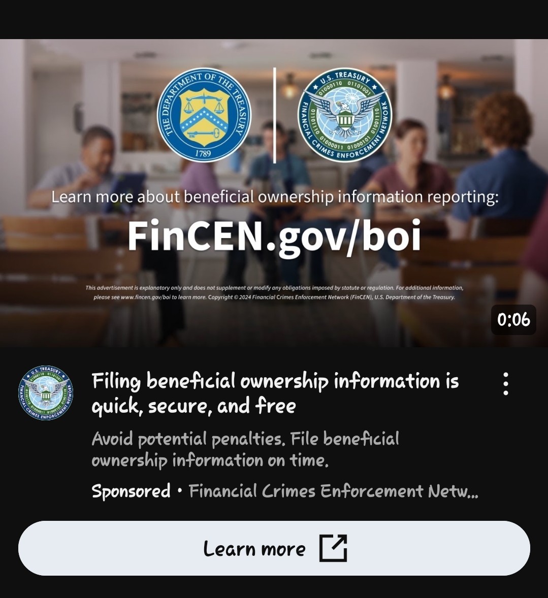Open the 'Filing beneficial ownership information' ad title
548x598 pixels.
(275, 393)
